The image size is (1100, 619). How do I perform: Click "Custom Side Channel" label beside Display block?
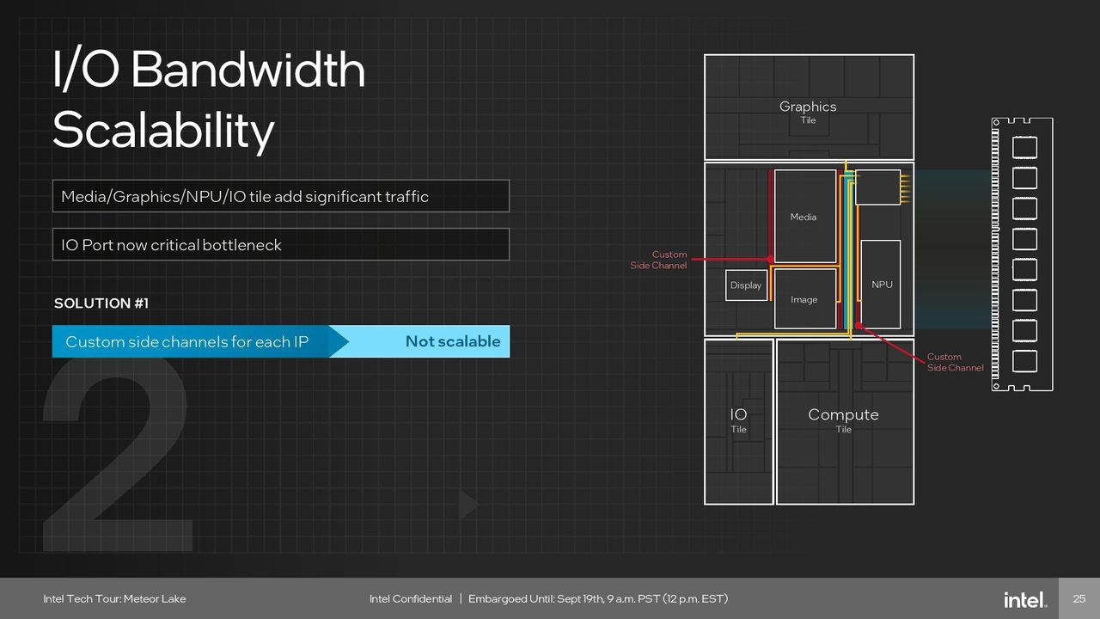659,260
